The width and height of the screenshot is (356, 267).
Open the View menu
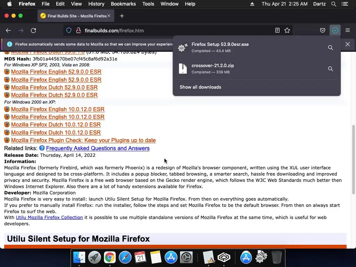(76, 4)
